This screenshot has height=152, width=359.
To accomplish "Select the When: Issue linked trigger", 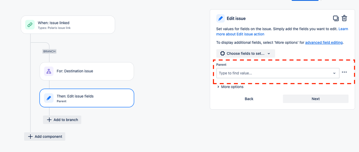I will [x=68, y=25].
